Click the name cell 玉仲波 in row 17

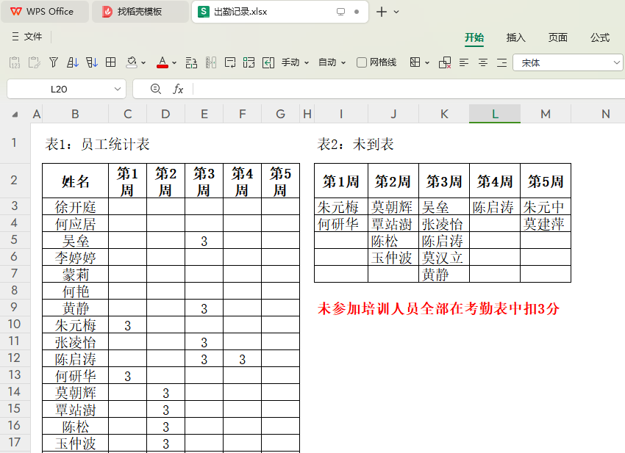pos(75,443)
